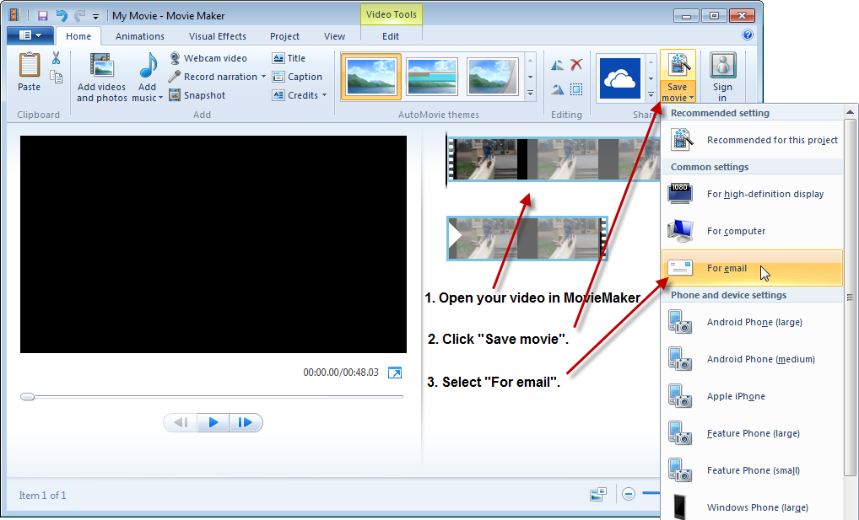Select the third AutoMovie theme thumbnail

click(492, 77)
